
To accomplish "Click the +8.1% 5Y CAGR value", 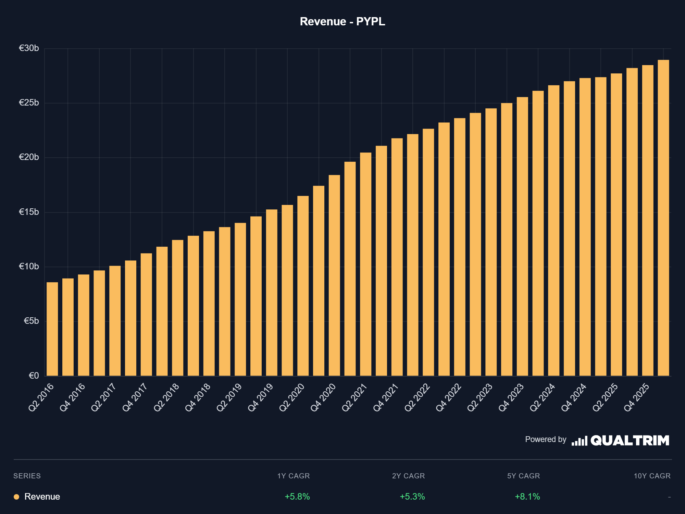I will click(527, 497).
